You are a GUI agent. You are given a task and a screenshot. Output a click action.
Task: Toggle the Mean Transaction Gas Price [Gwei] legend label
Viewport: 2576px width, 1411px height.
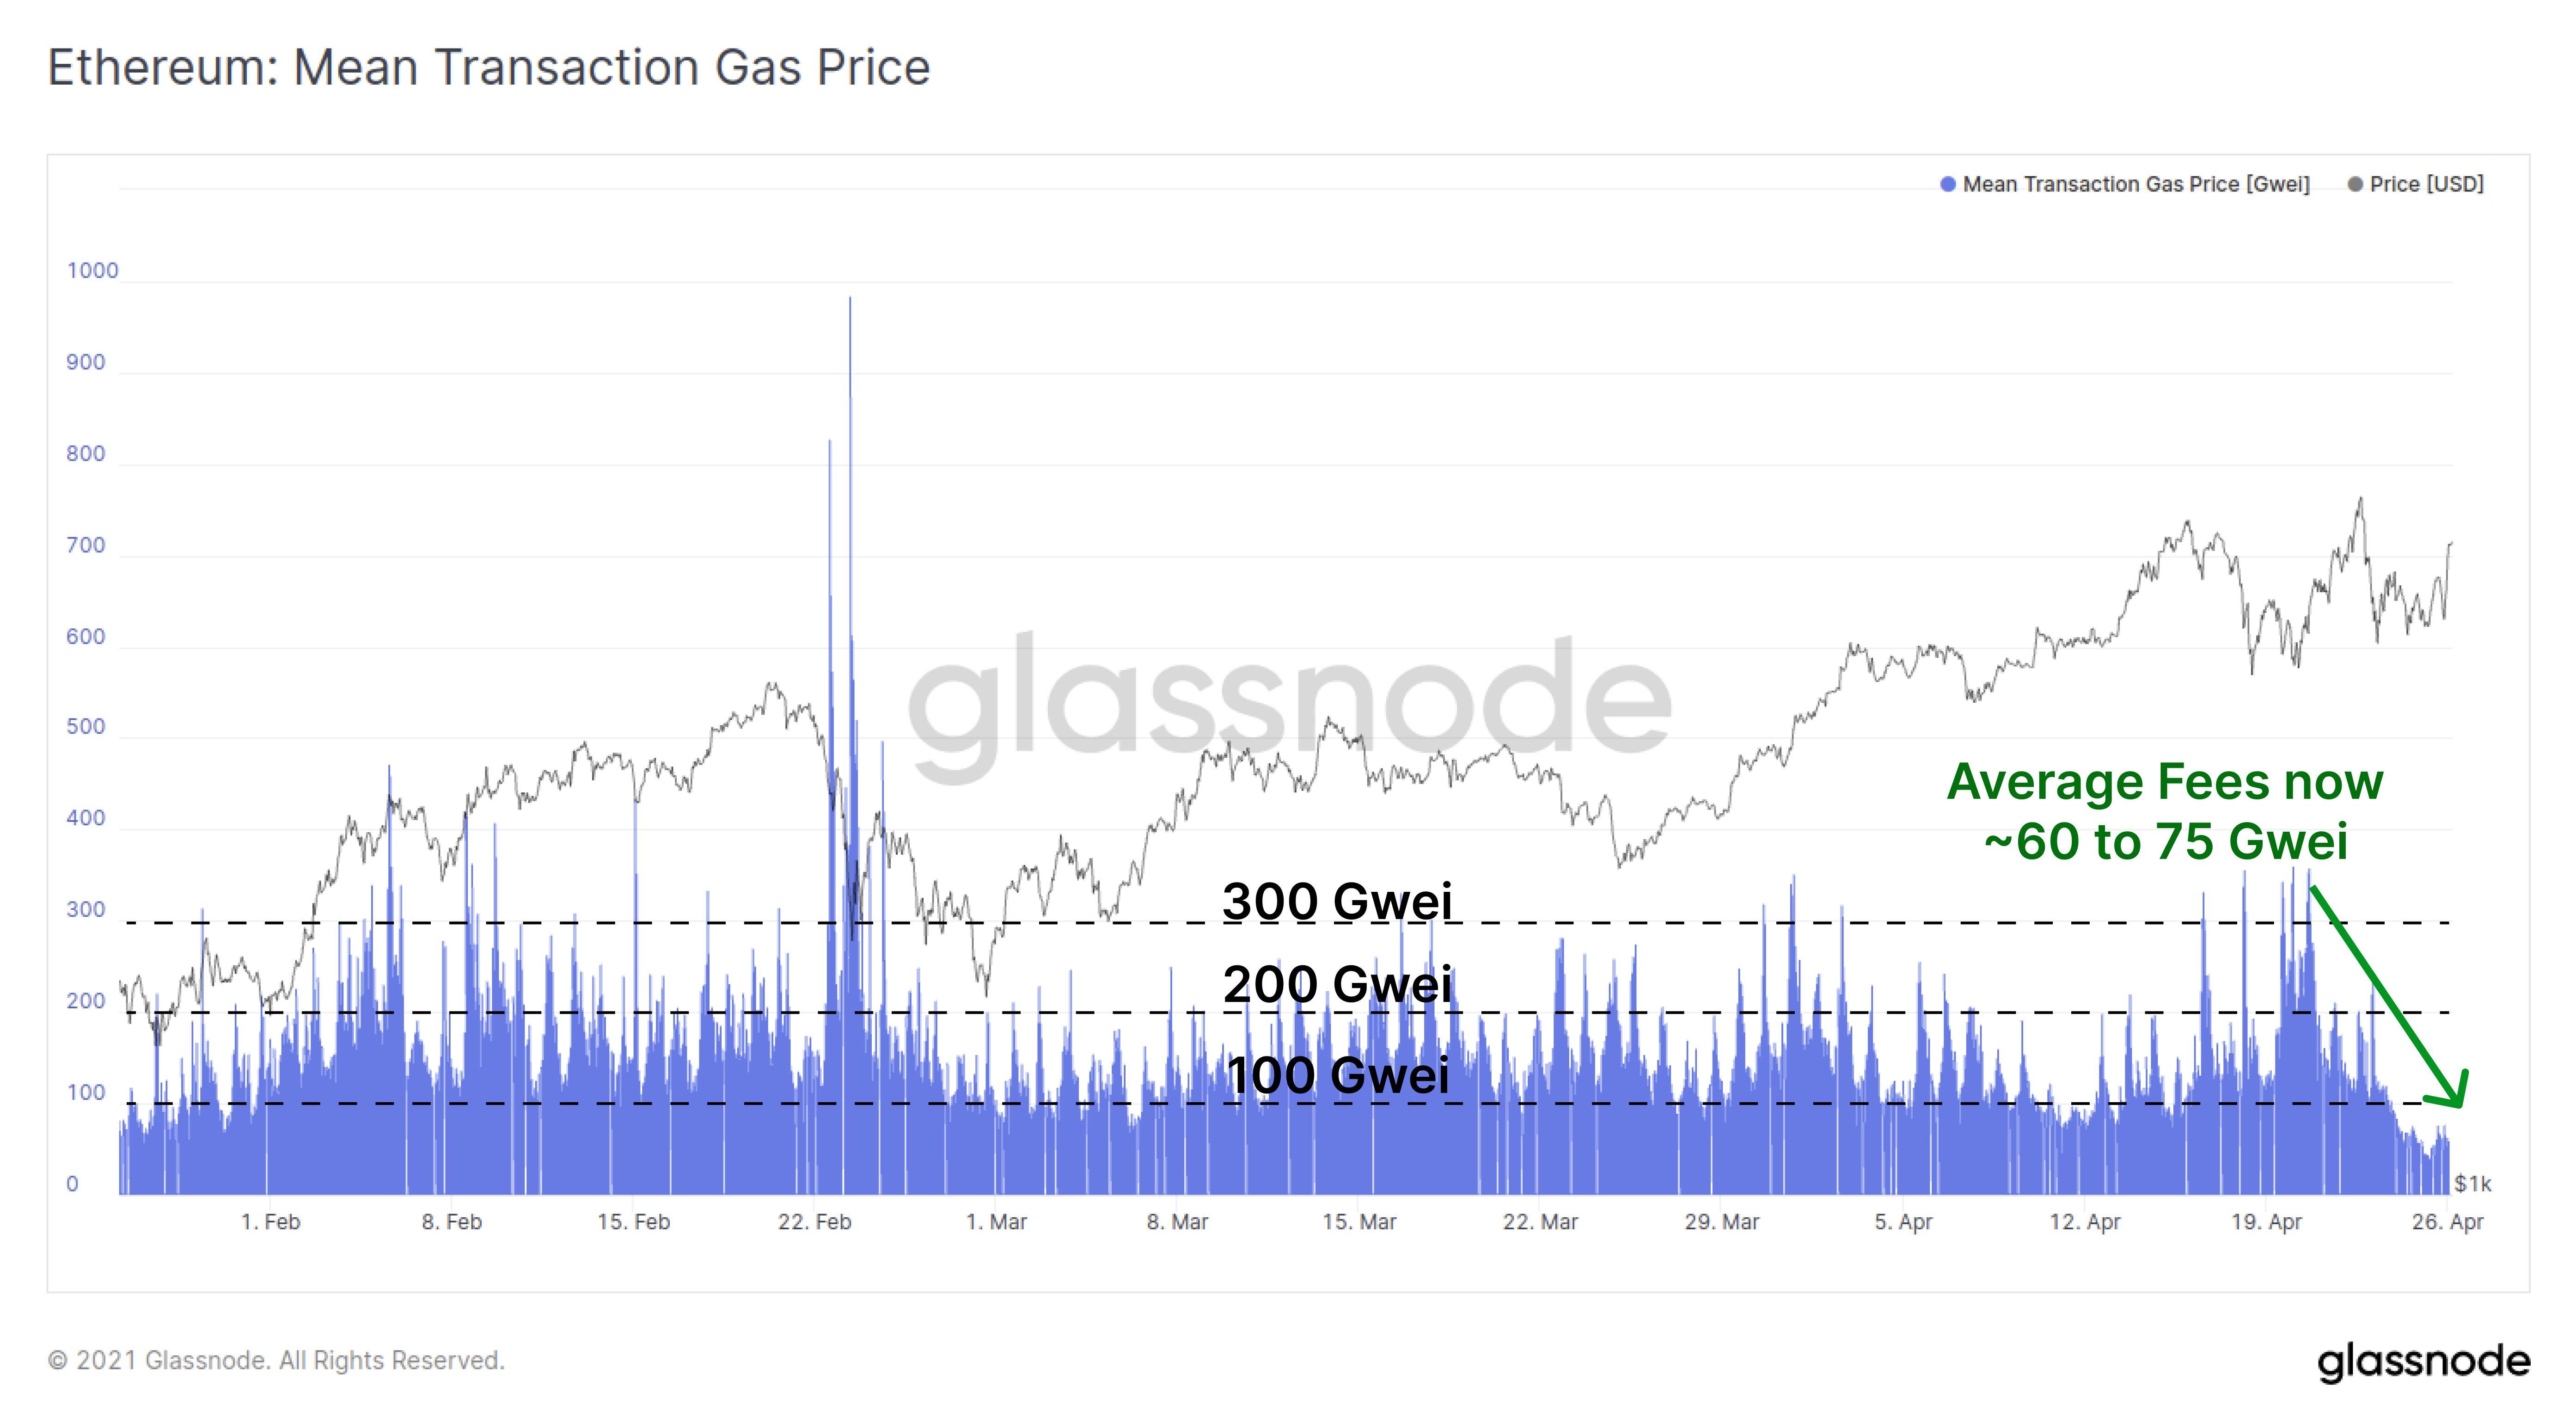click(x=2136, y=185)
